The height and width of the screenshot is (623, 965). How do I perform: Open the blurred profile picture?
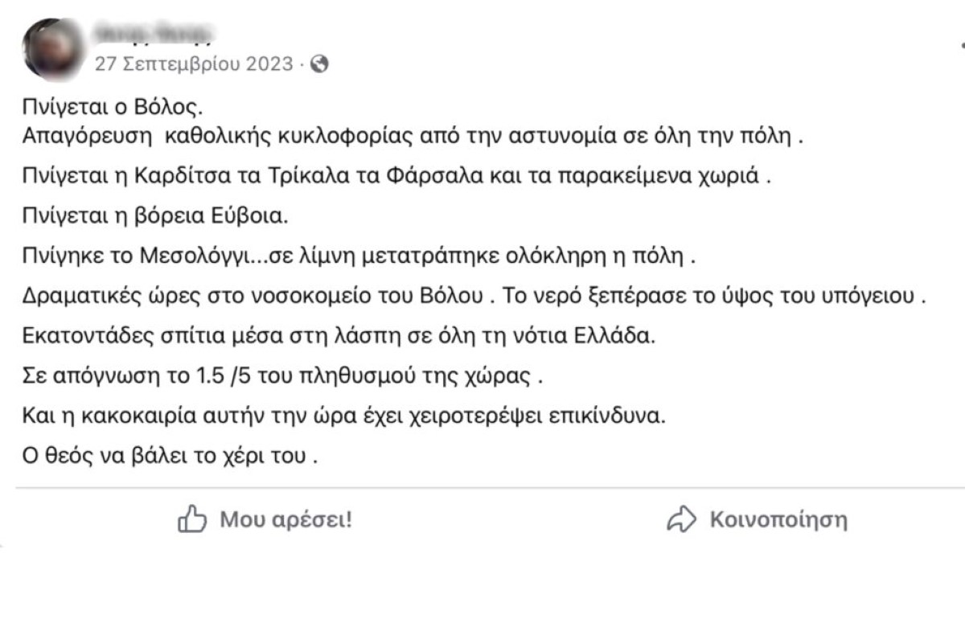pos(55,47)
